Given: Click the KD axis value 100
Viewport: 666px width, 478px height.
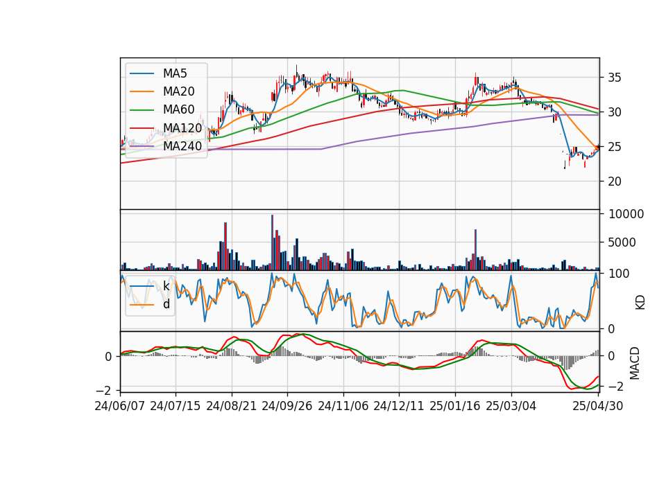Looking at the screenshot, I should pyautogui.click(x=619, y=274).
